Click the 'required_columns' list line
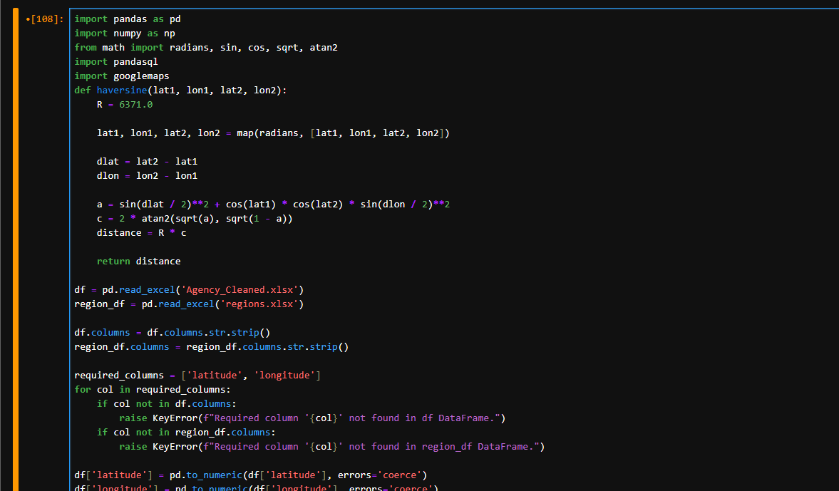839x491 pixels. coord(197,376)
